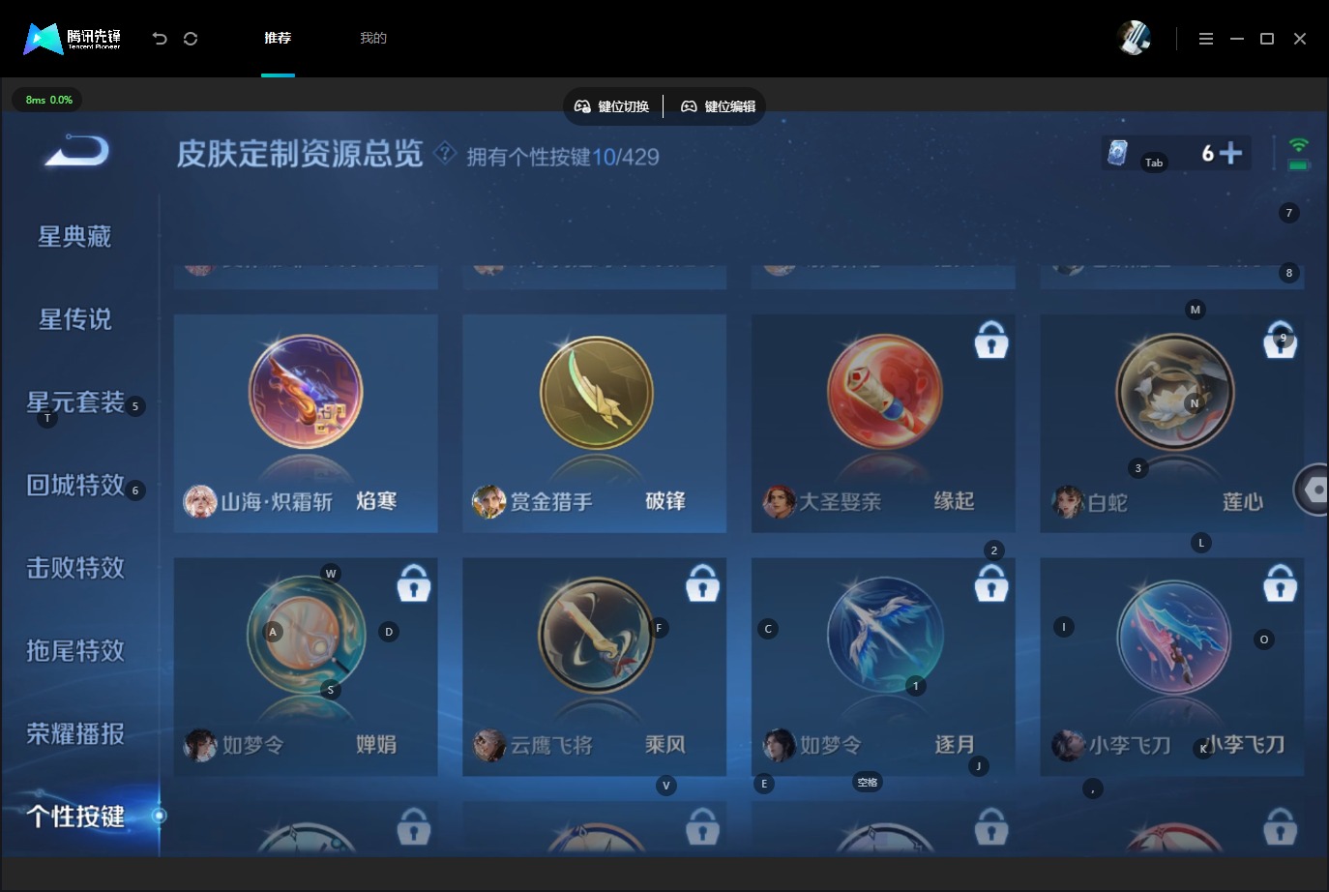Click lock icon on 小李飞刀 card
Viewport: 1329px width, 892px height.
(1280, 582)
